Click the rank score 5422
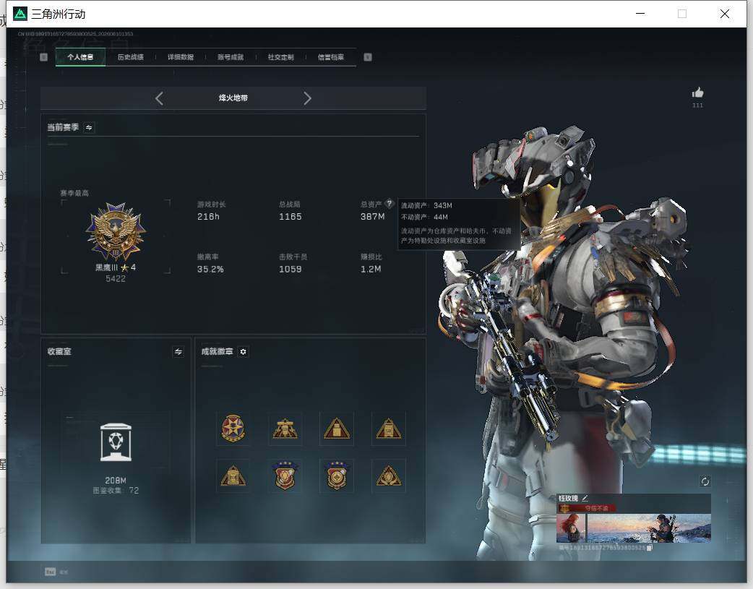Viewport: 753px width, 589px height. [x=116, y=279]
